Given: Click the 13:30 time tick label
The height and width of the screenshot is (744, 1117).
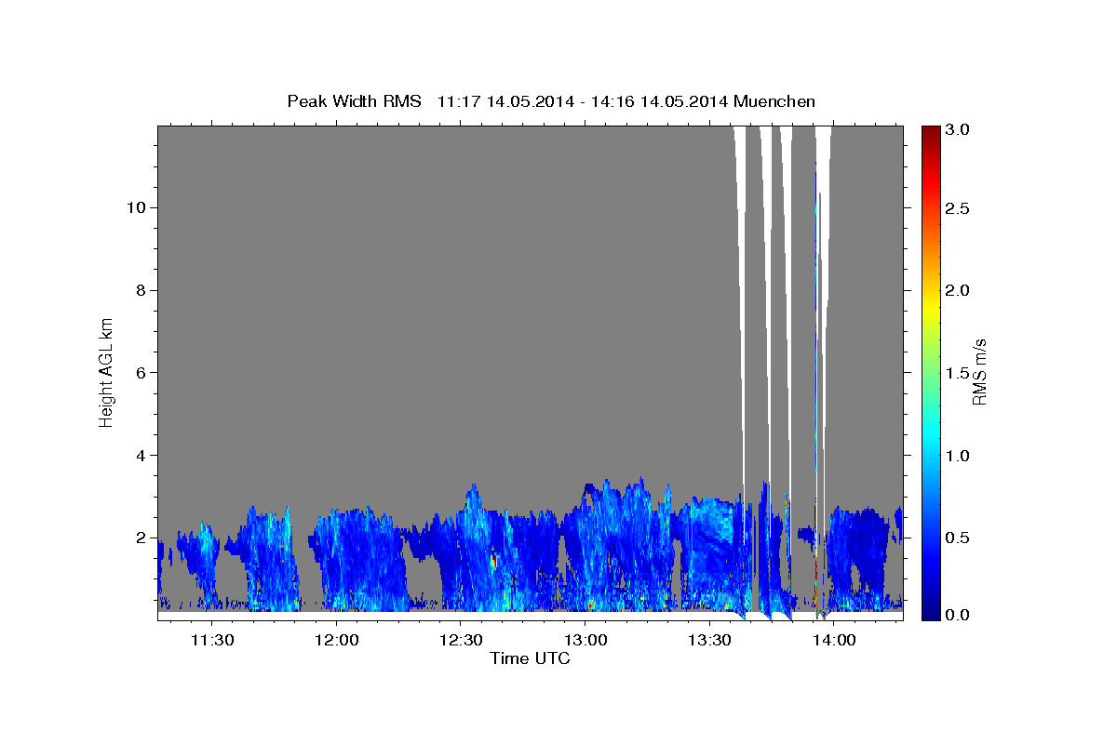Looking at the screenshot, I should click(x=710, y=641).
